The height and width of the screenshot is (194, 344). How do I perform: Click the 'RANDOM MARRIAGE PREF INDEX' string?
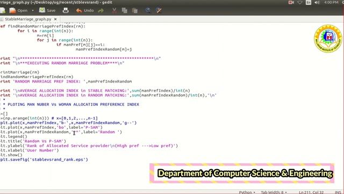tap(49, 81)
